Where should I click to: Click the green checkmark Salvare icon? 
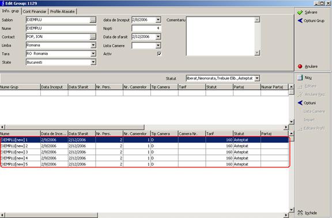click(300, 12)
